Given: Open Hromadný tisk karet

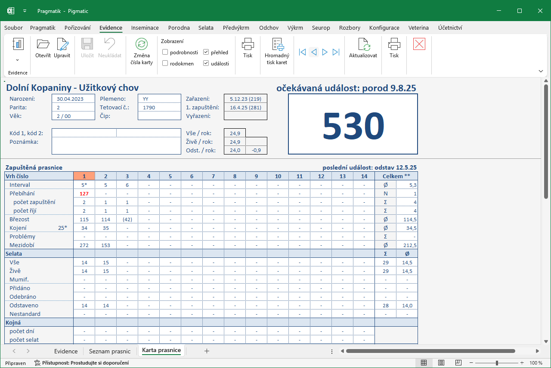Looking at the screenshot, I should [x=277, y=51].
